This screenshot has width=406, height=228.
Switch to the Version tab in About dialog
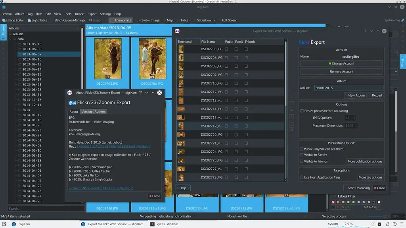pyautogui.click(x=86, y=111)
